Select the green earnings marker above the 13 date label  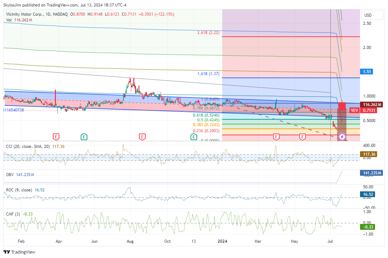pyautogui.click(x=194, y=137)
